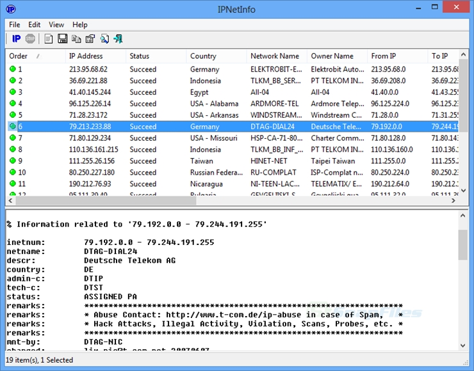Sort by the To IP column header

point(443,56)
